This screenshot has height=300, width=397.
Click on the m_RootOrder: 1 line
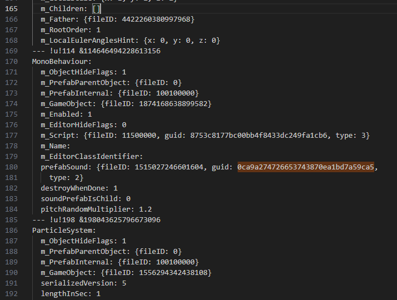pos(71,30)
